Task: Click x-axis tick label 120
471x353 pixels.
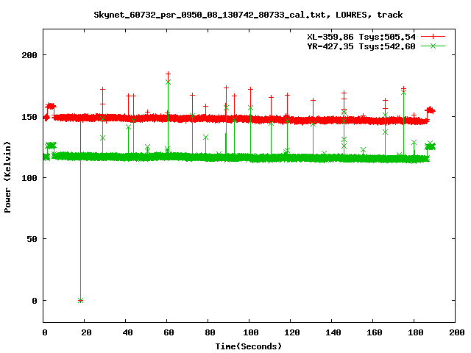Action: tap(292, 332)
